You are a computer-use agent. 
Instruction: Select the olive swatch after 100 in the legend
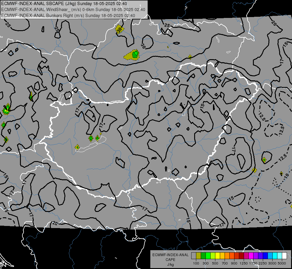point(198,256)
